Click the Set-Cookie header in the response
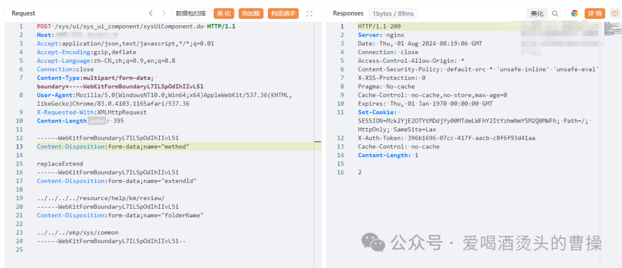Viewport: 622px width, 268px height. point(377,112)
